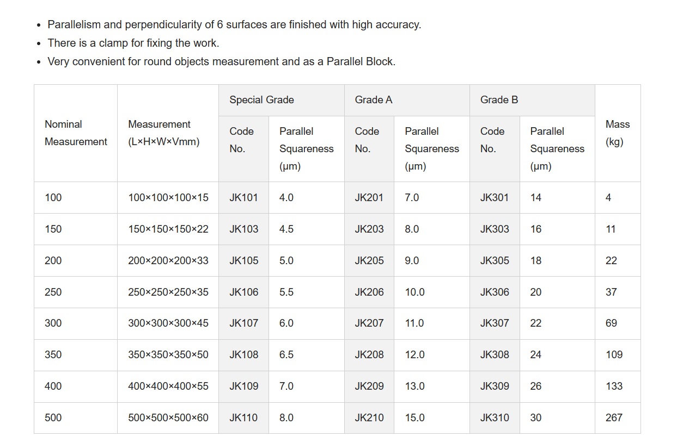Select code number JK203
This screenshot has width=677, height=443.
point(369,229)
